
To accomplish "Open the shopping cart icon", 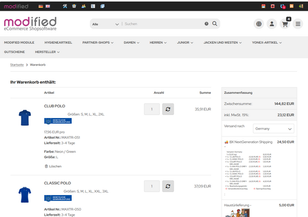I will coord(285,24).
